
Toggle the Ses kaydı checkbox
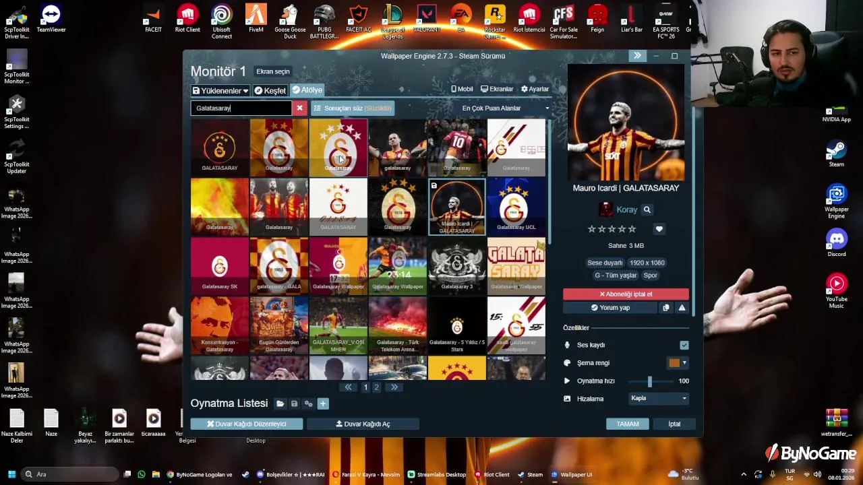[x=684, y=346]
